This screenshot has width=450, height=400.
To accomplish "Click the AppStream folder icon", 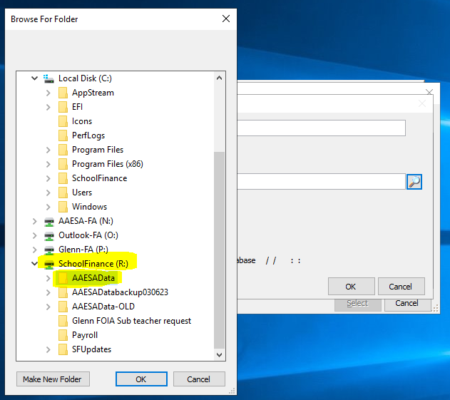I will tap(63, 93).
